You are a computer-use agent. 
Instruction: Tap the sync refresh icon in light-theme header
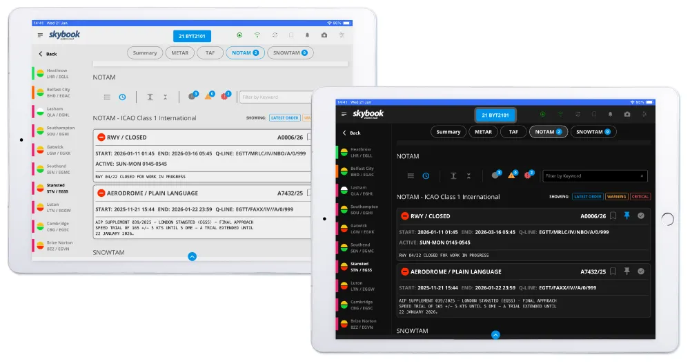(x=275, y=35)
